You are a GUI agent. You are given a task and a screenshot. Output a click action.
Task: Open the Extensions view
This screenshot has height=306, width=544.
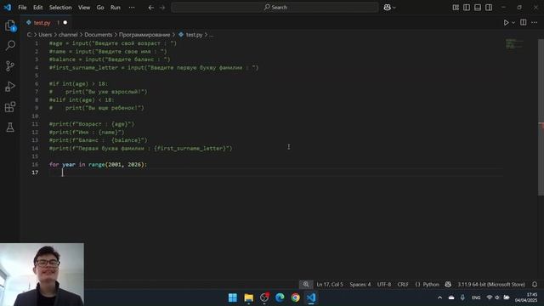[x=10, y=107]
